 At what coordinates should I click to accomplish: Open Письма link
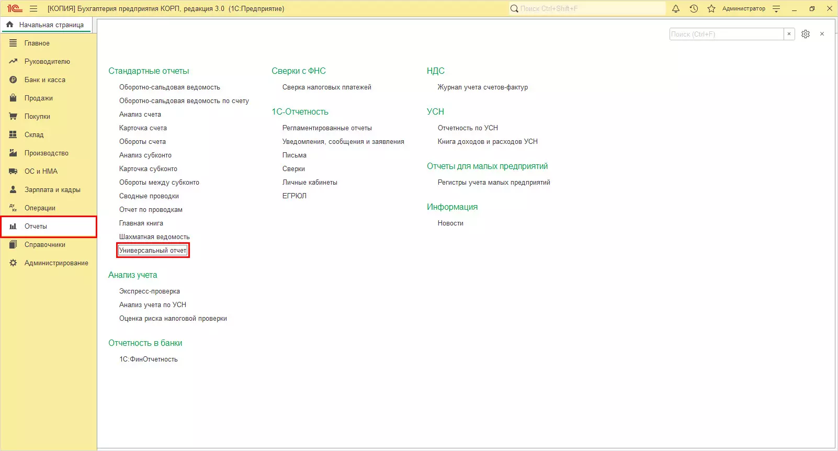click(295, 155)
